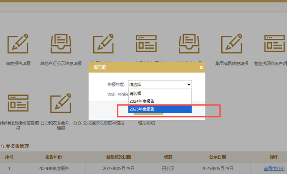Click the 公示日期 column header
This screenshot has height=174, width=287.
(x=217, y=157)
